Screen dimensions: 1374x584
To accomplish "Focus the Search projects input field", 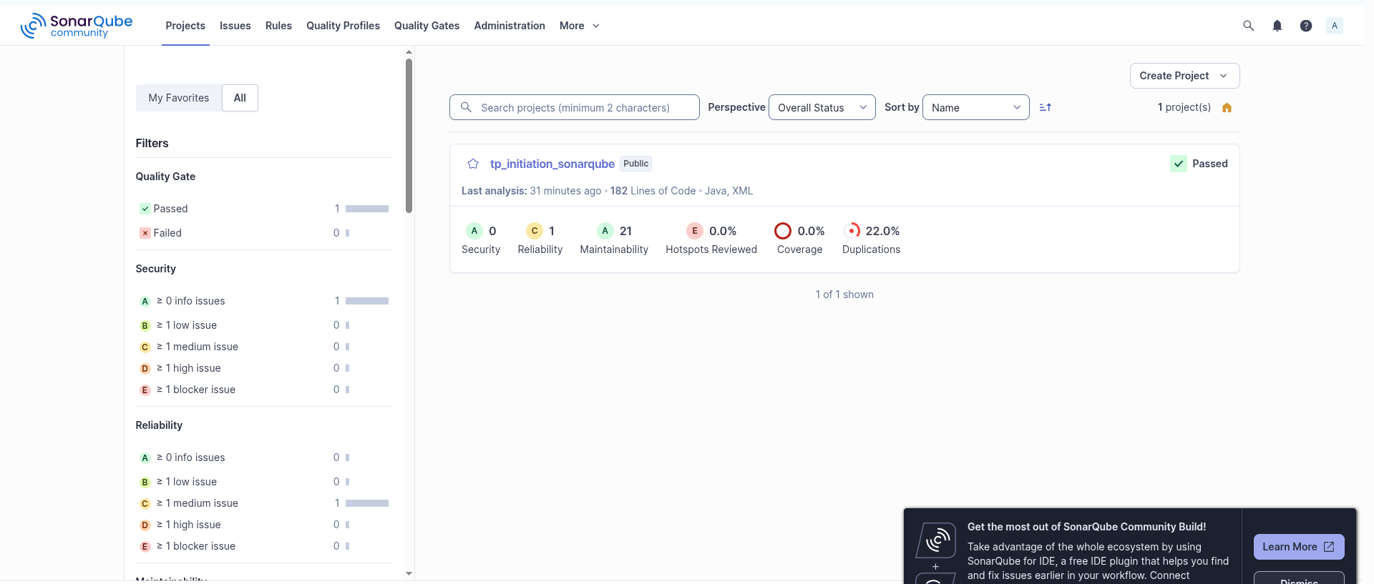I will (x=575, y=107).
